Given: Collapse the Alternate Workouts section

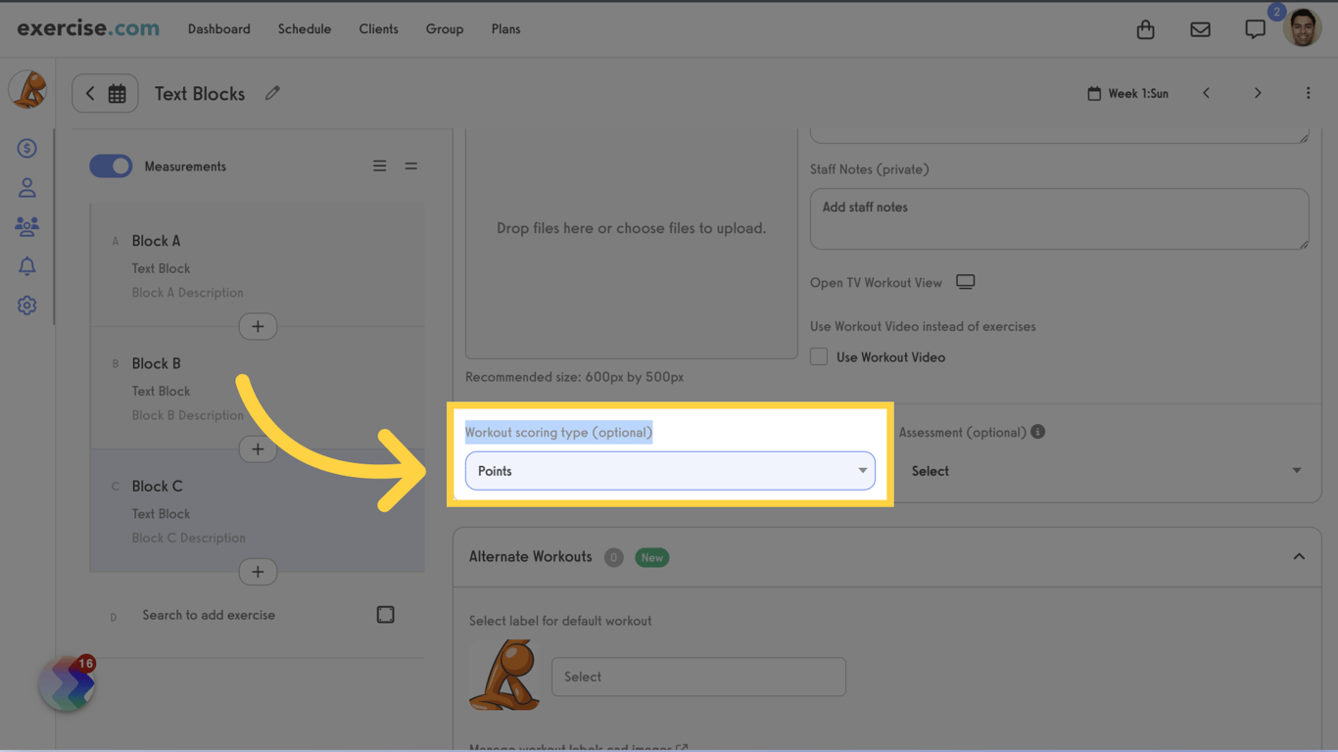Looking at the screenshot, I should point(1299,557).
